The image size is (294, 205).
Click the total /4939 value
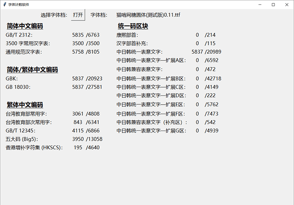(212, 131)
